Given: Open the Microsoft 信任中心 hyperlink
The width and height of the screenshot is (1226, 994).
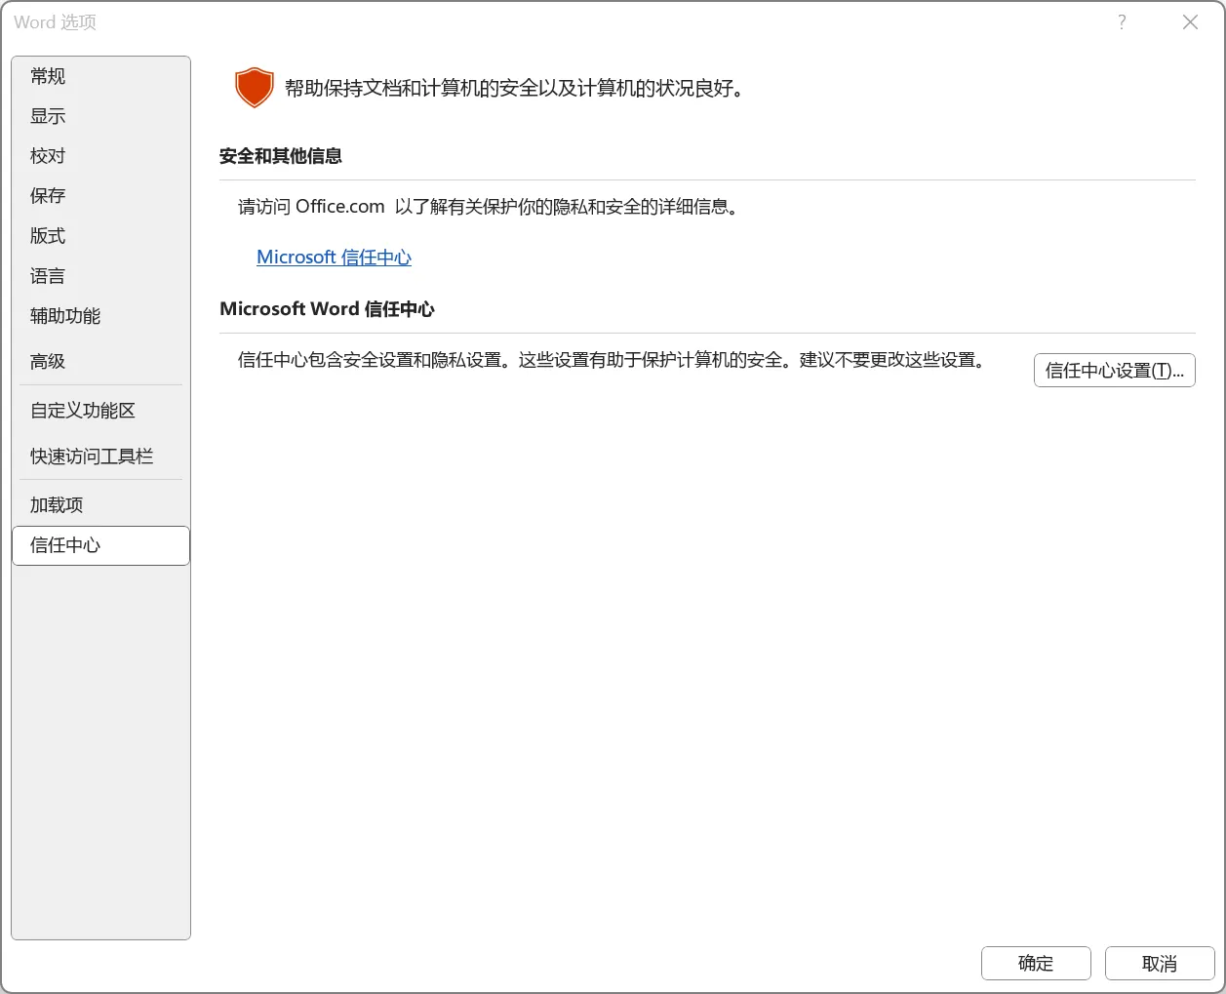Looking at the screenshot, I should tap(334, 257).
